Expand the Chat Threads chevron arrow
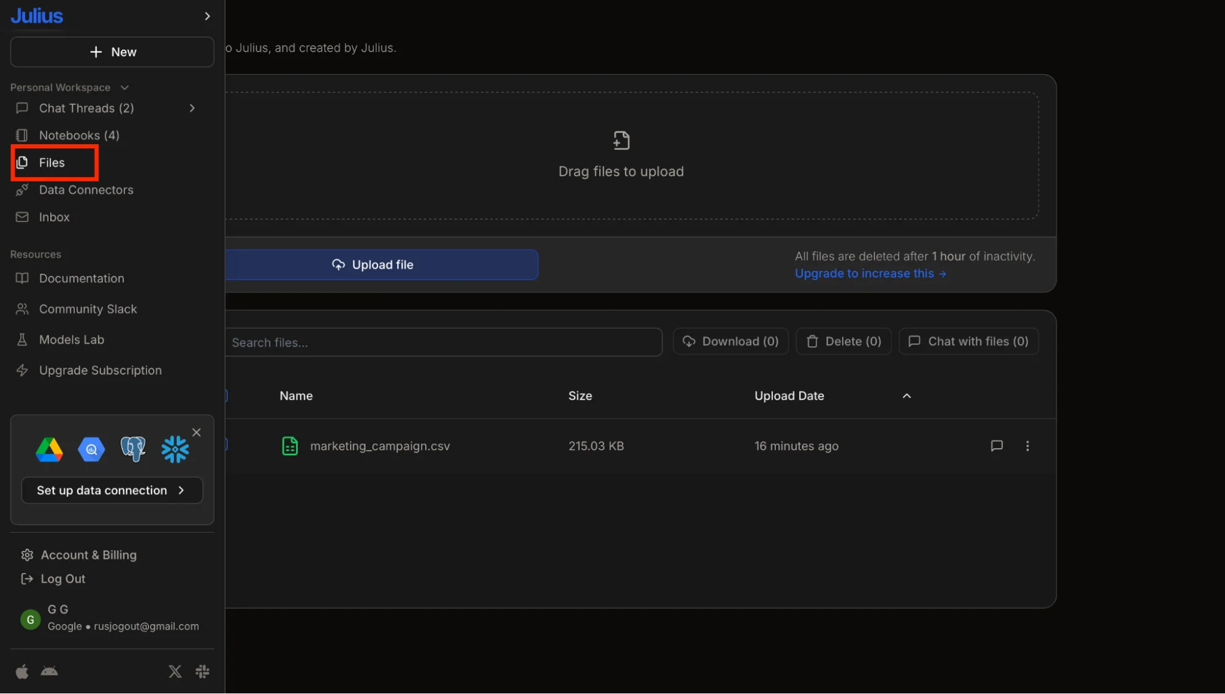The width and height of the screenshot is (1225, 694). coord(192,109)
